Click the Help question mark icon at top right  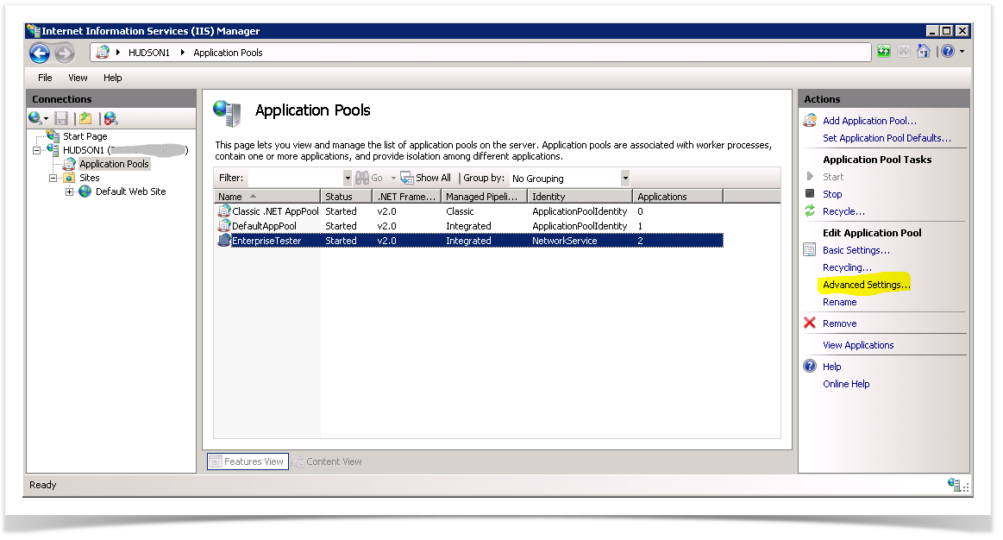(948, 52)
